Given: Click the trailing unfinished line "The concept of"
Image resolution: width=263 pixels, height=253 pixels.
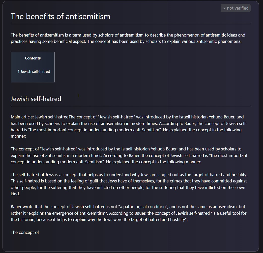Looking at the screenshot, I should point(25,232).
